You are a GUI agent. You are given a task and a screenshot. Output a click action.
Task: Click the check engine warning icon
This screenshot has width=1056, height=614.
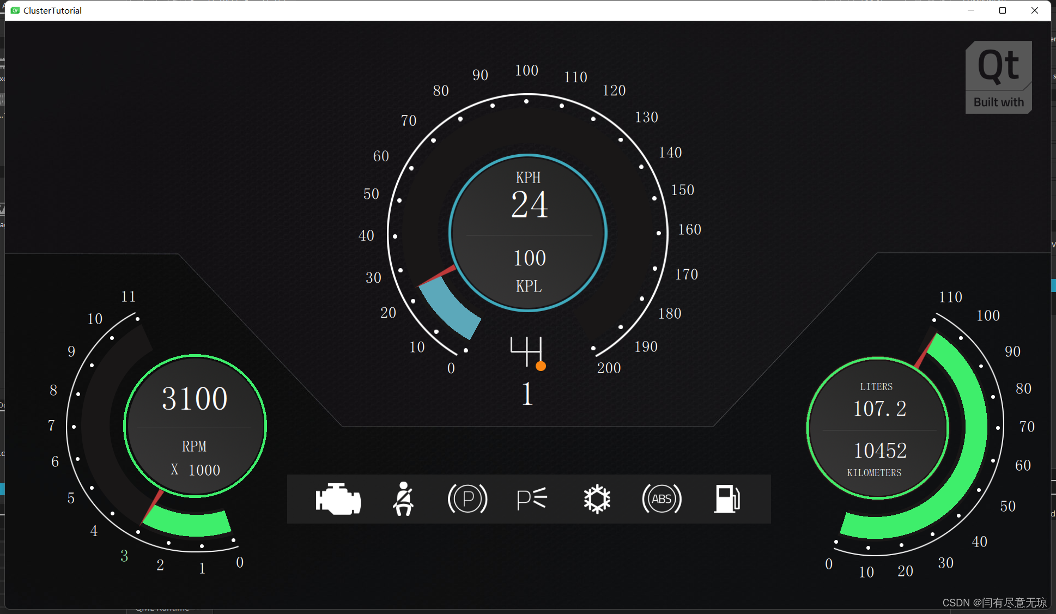pos(338,499)
